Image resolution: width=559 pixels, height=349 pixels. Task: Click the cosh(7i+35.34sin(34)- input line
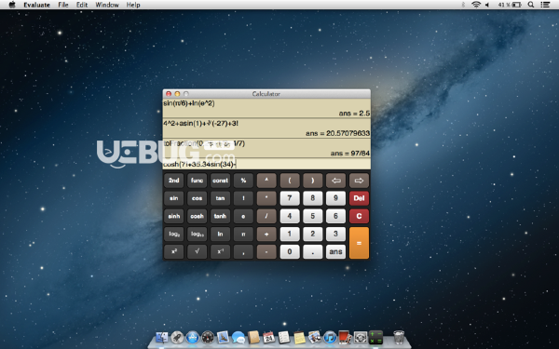[266, 164]
